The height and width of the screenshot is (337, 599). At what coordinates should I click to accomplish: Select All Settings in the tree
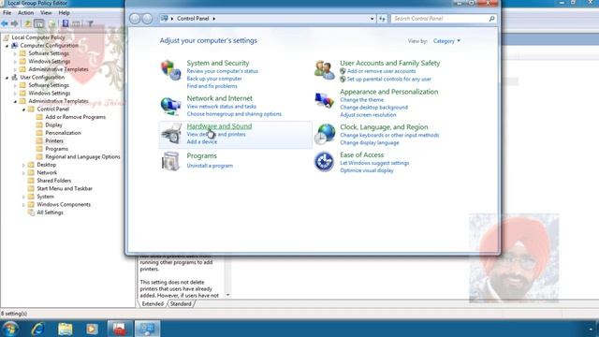point(50,212)
